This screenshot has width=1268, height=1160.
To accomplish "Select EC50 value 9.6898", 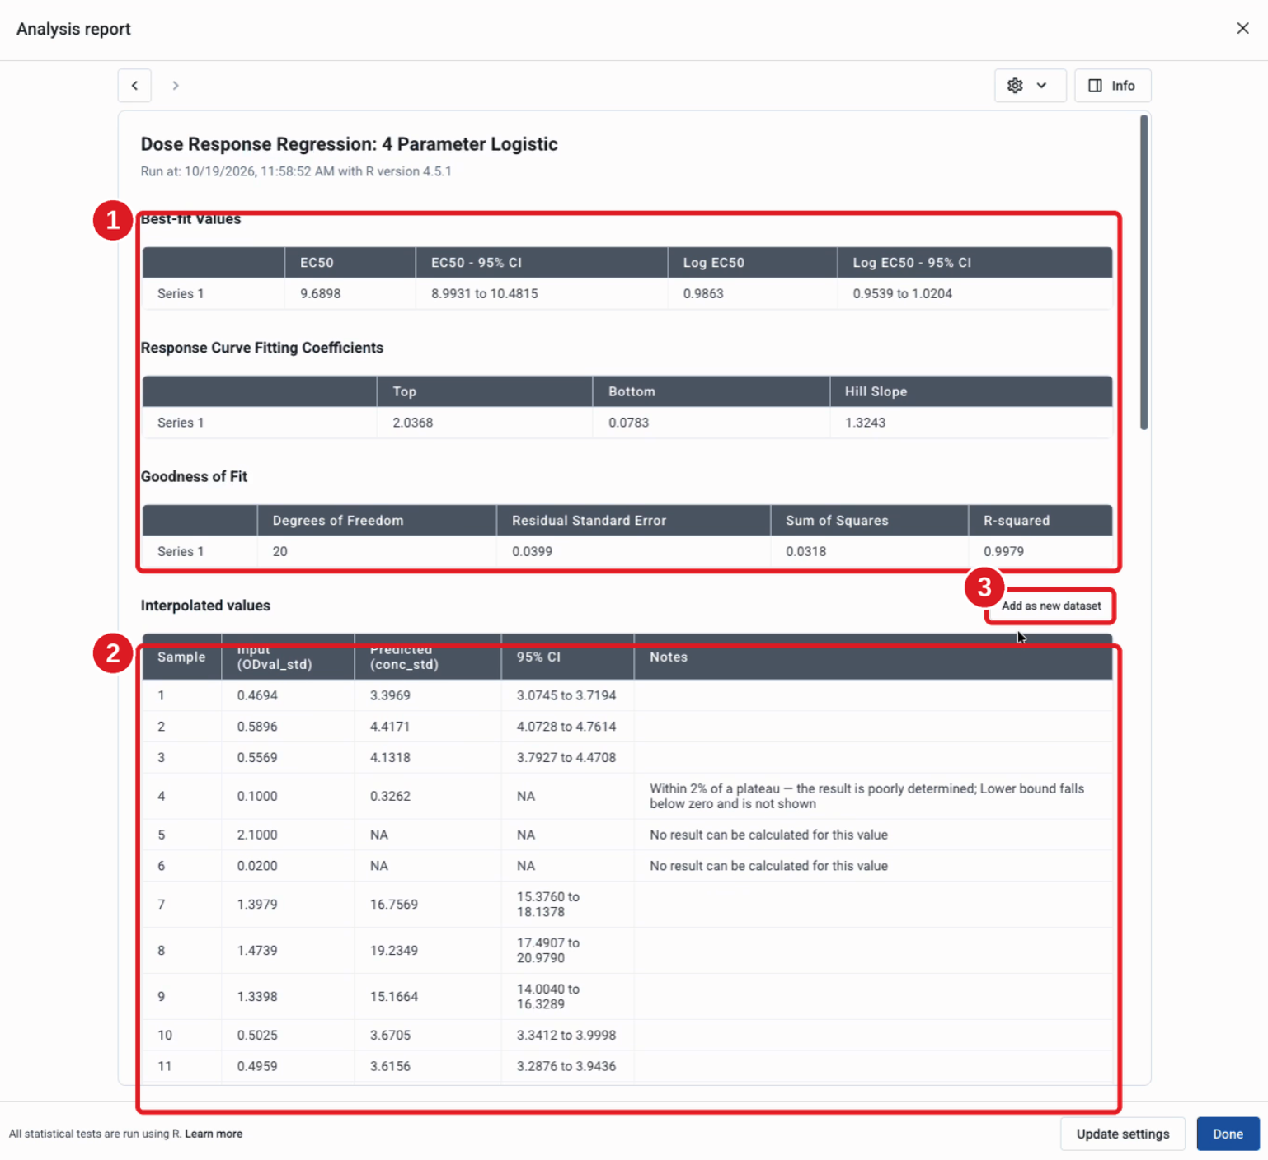I will 320,293.
